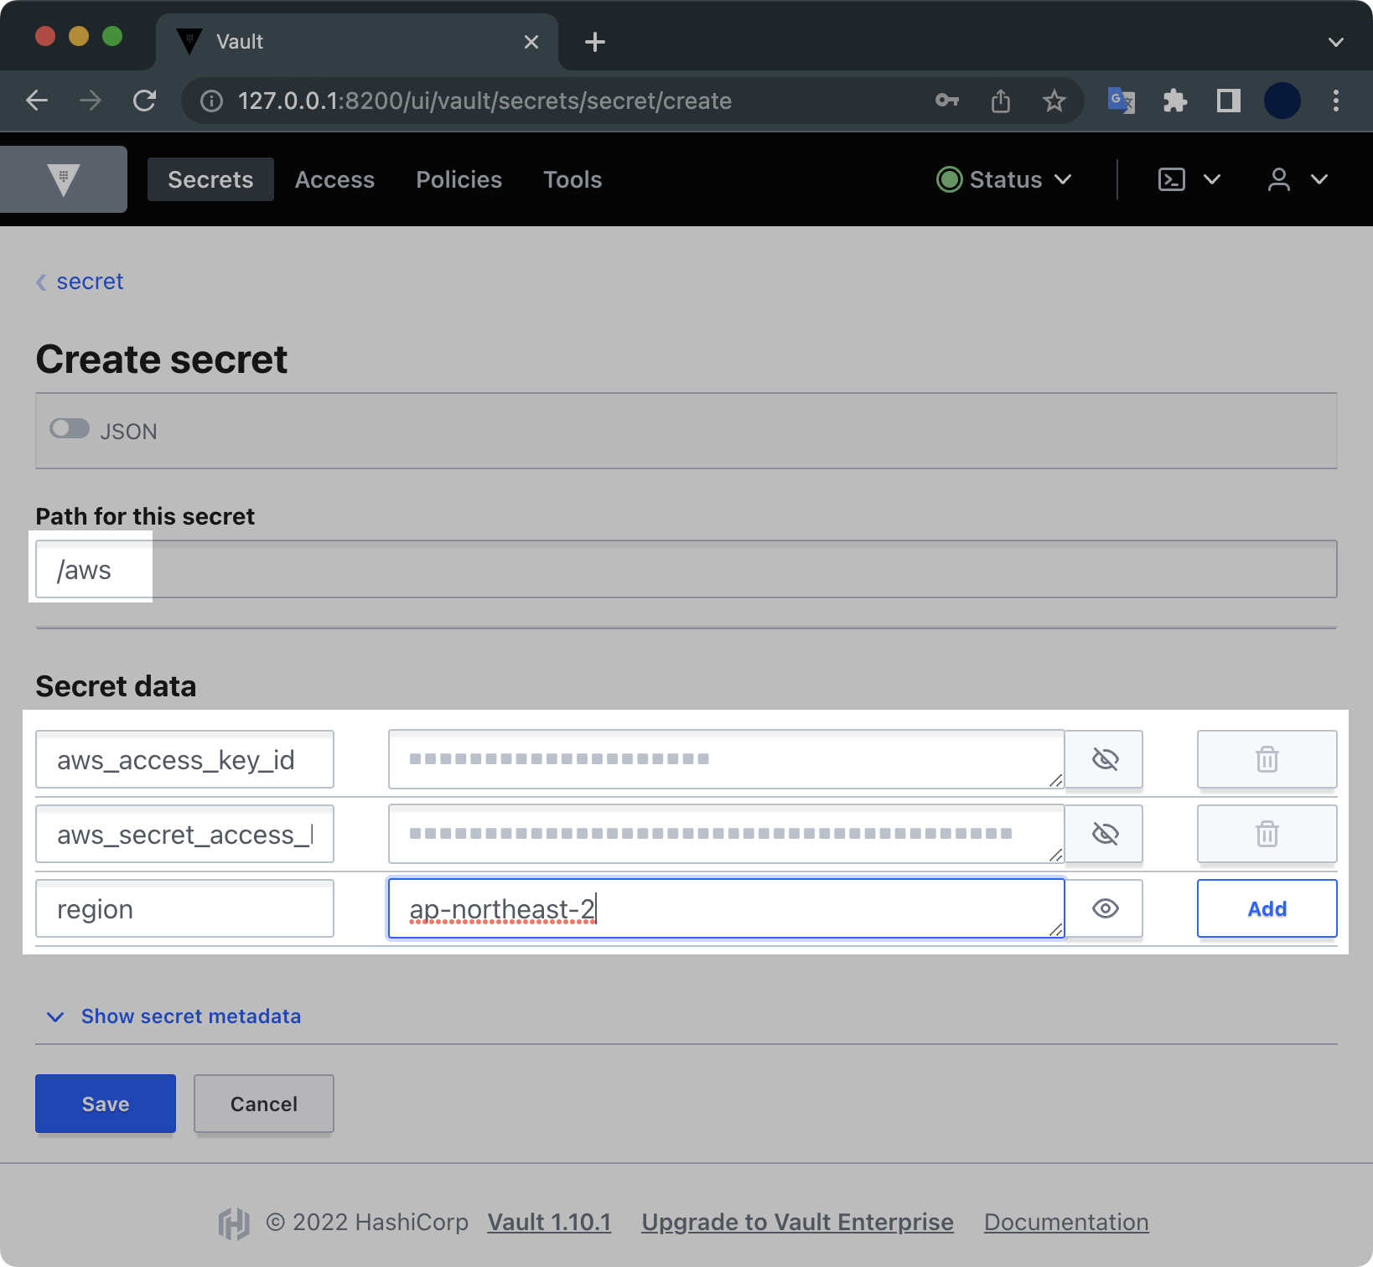Reload the page in the browser
Screen dimensions: 1373x1267
point(145,101)
